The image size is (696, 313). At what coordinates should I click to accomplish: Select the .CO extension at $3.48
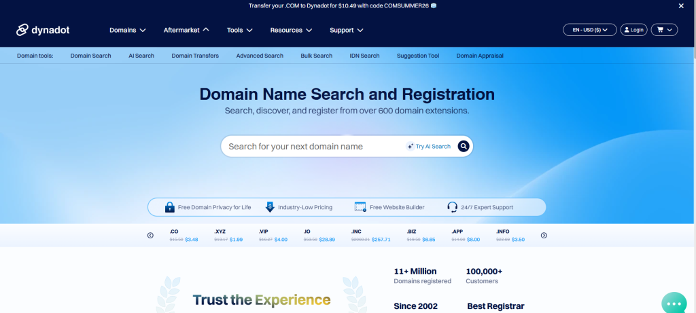[184, 236]
